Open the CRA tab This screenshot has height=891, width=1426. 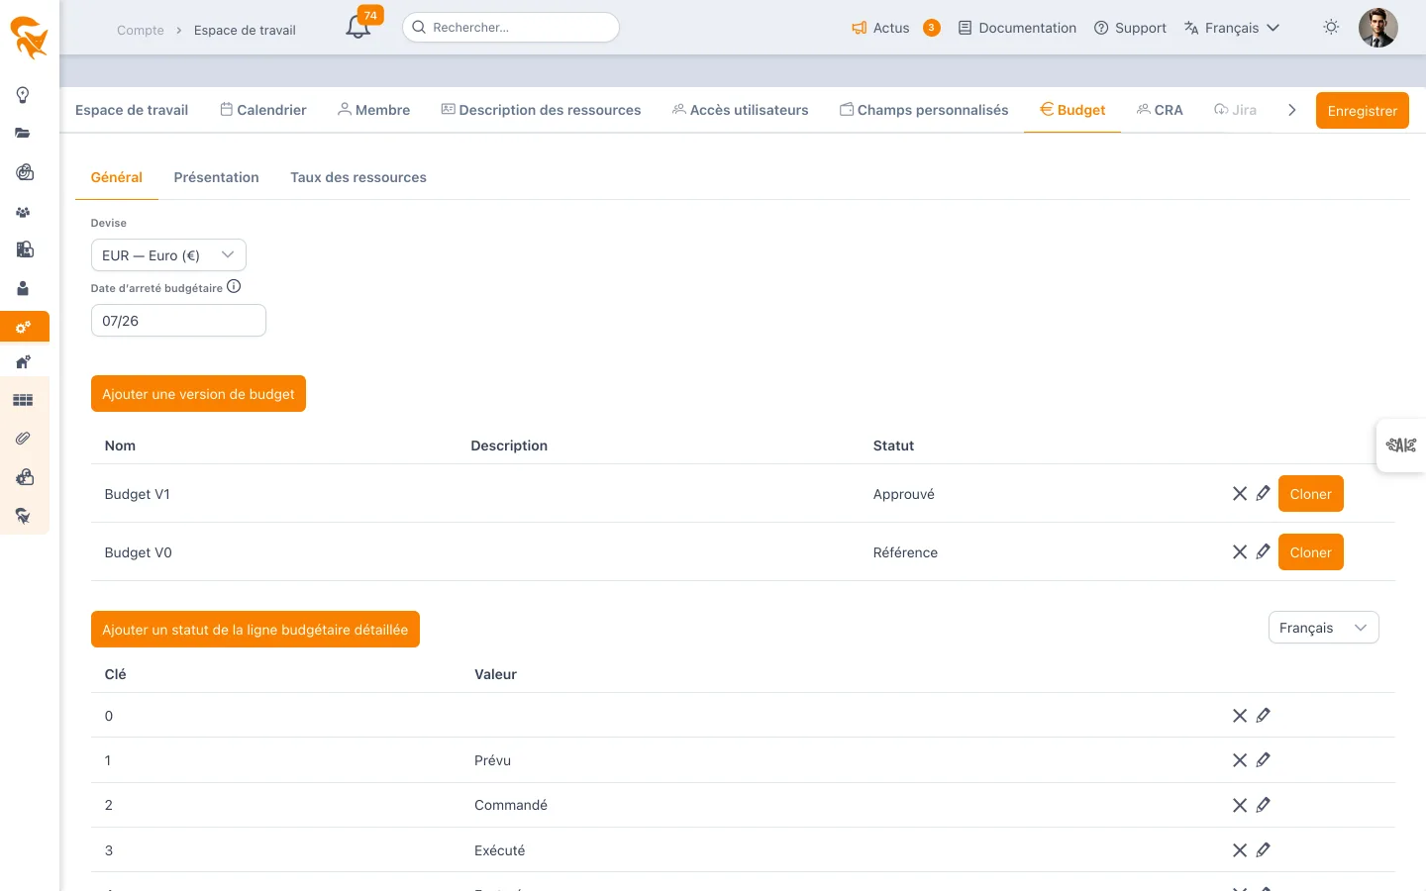point(1160,110)
